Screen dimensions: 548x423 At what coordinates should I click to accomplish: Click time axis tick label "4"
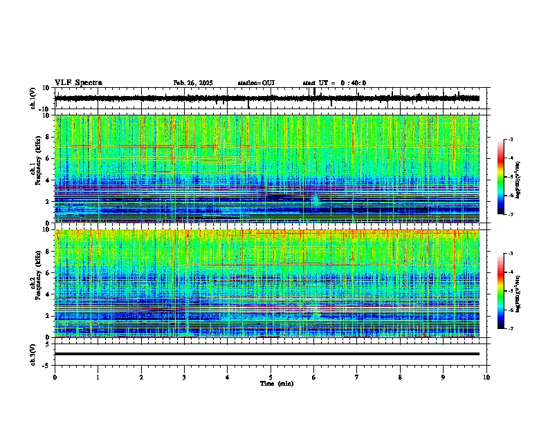tap(228, 377)
